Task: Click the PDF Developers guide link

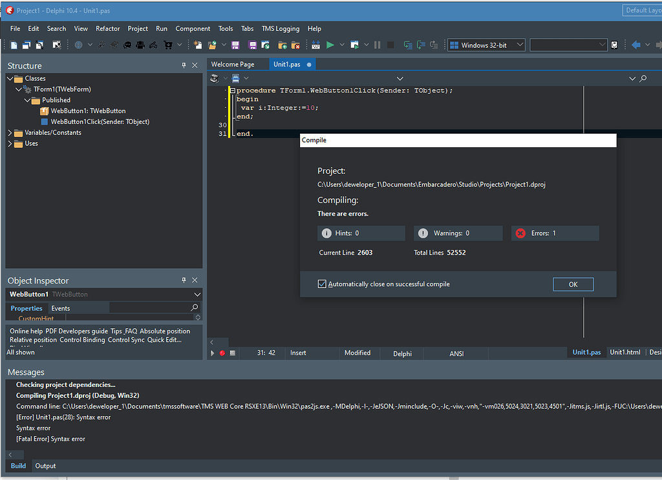Action: click(x=76, y=331)
